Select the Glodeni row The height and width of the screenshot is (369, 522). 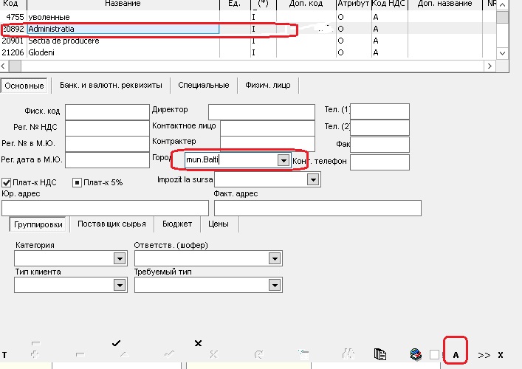pos(248,52)
